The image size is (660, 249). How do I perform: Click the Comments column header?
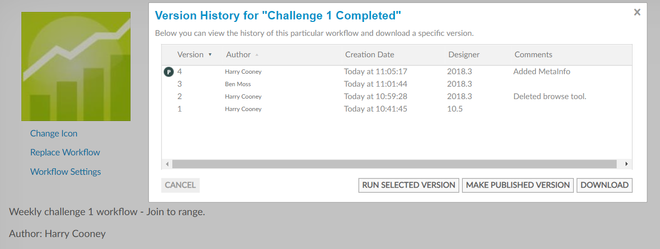[x=533, y=55]
